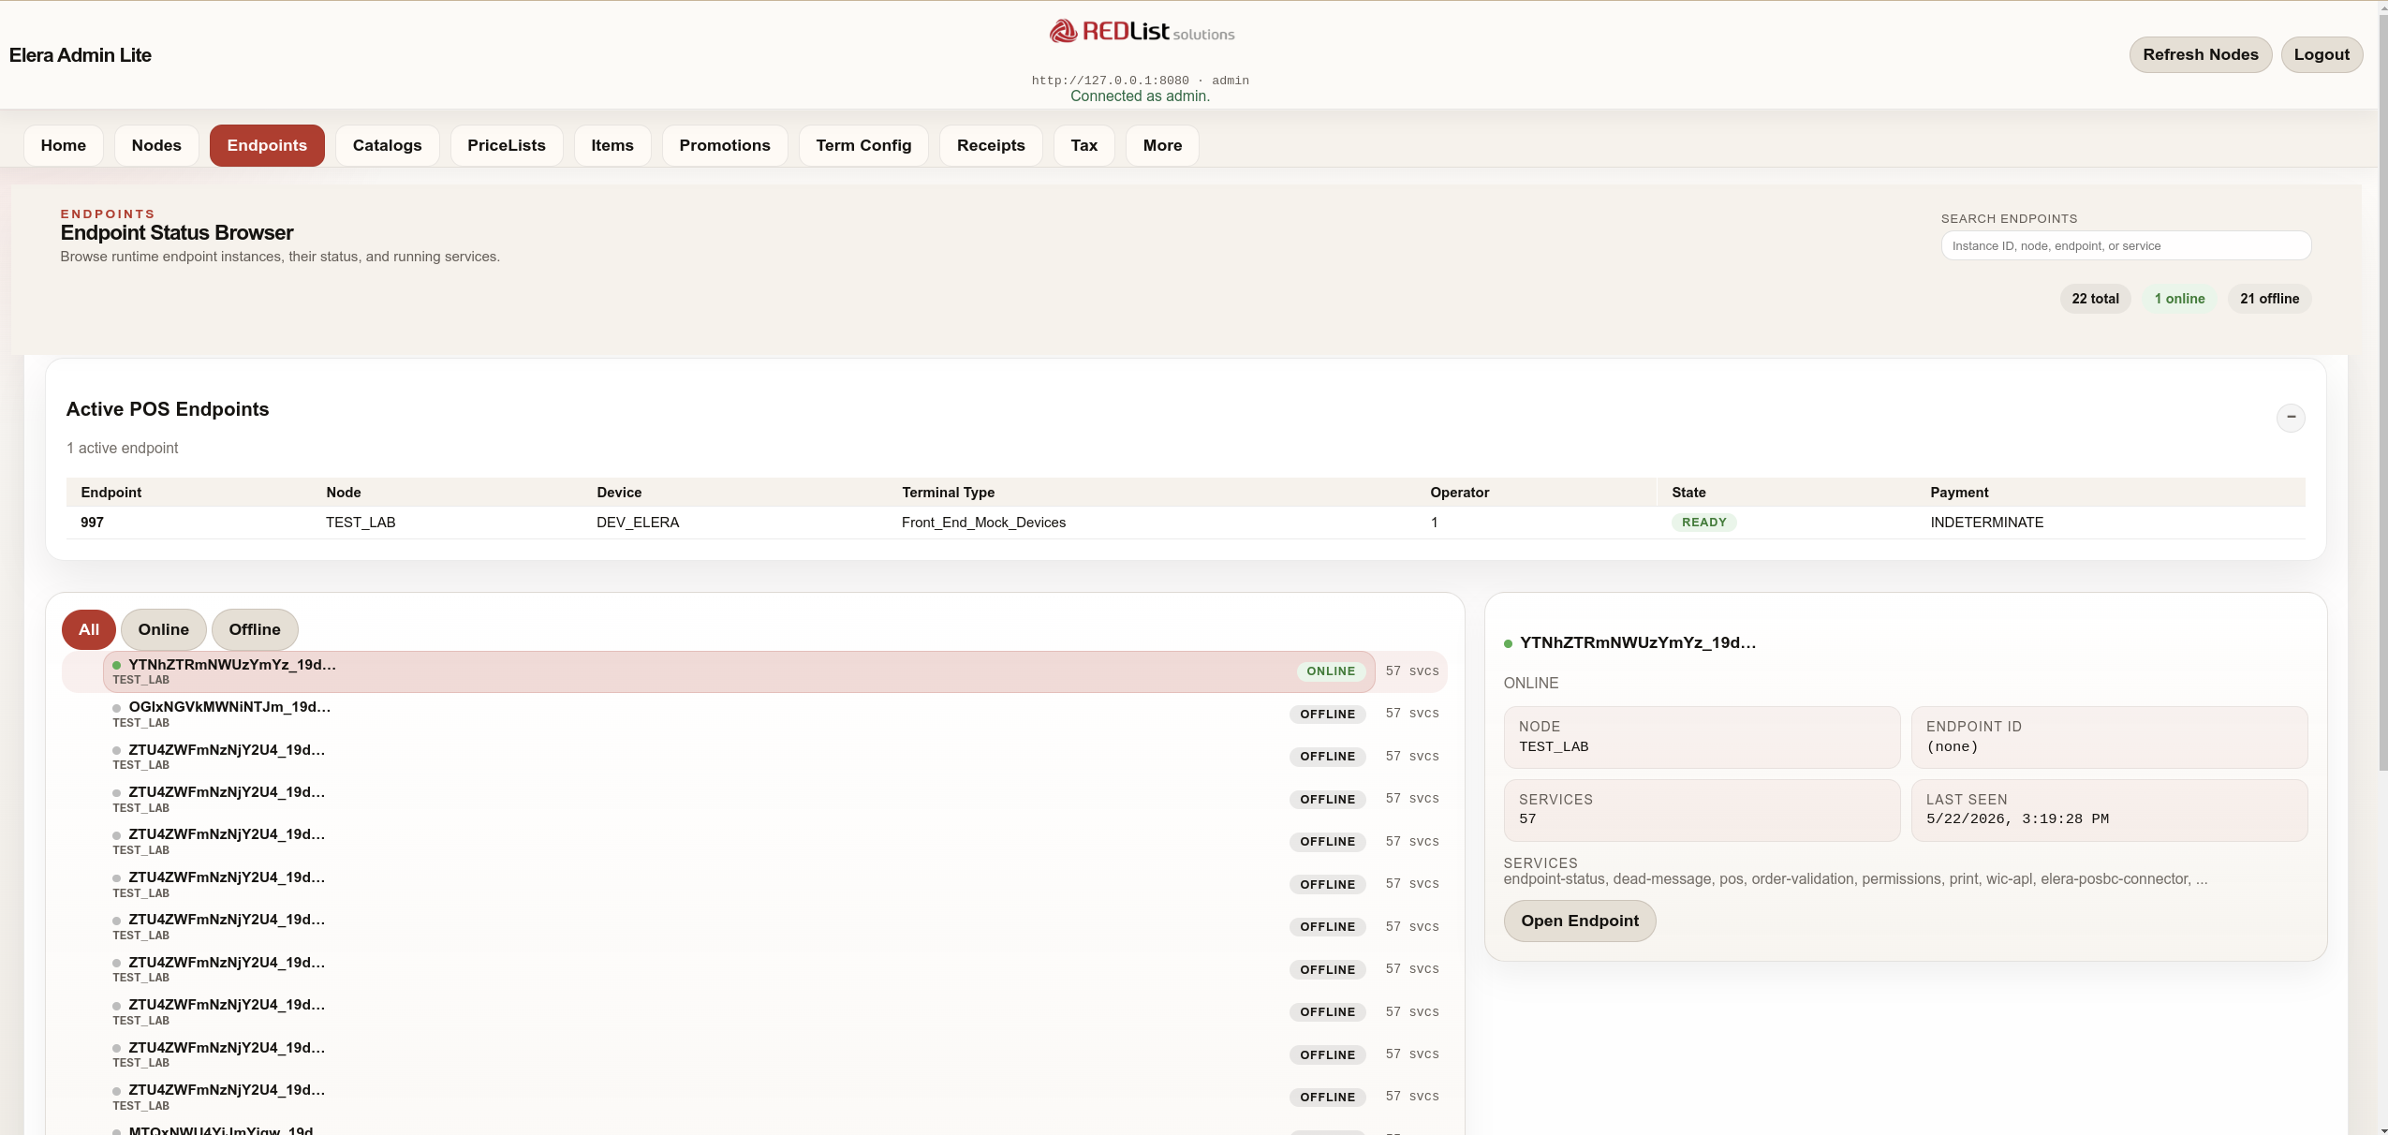Go to the Promotions tab

[x=725, y=145]
